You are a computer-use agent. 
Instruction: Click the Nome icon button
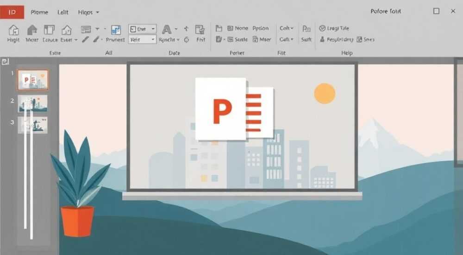[238, 28]
